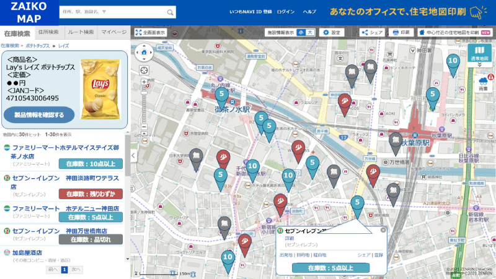Viewport: 496px width, 279px height.
Task: Click the 製品情報を確認する button
Action: (39, 114)
